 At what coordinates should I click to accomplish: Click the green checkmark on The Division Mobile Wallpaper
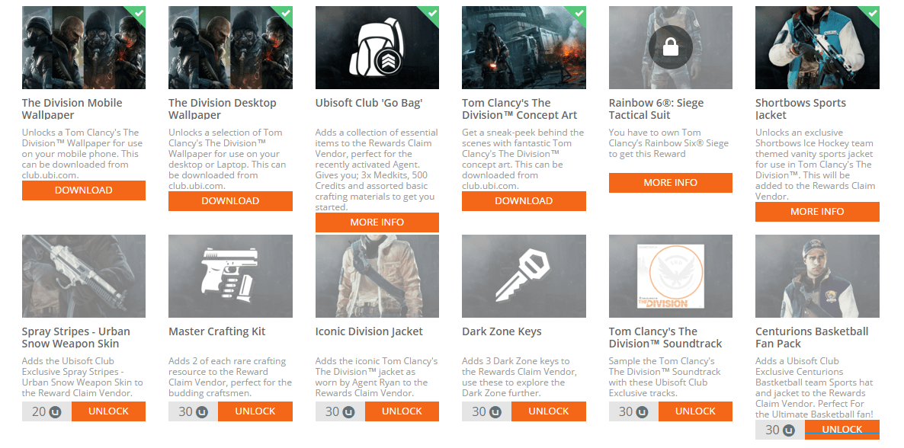coord(138,13)
